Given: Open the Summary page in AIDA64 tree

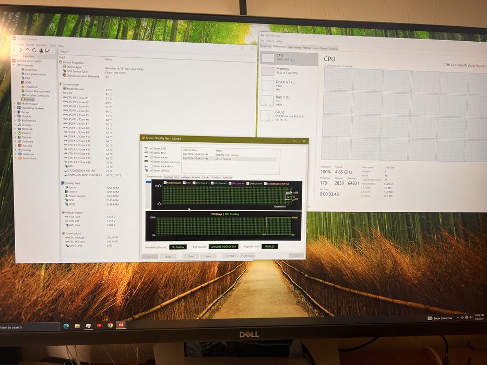Looking at the screenshot, I should [29, 70].
